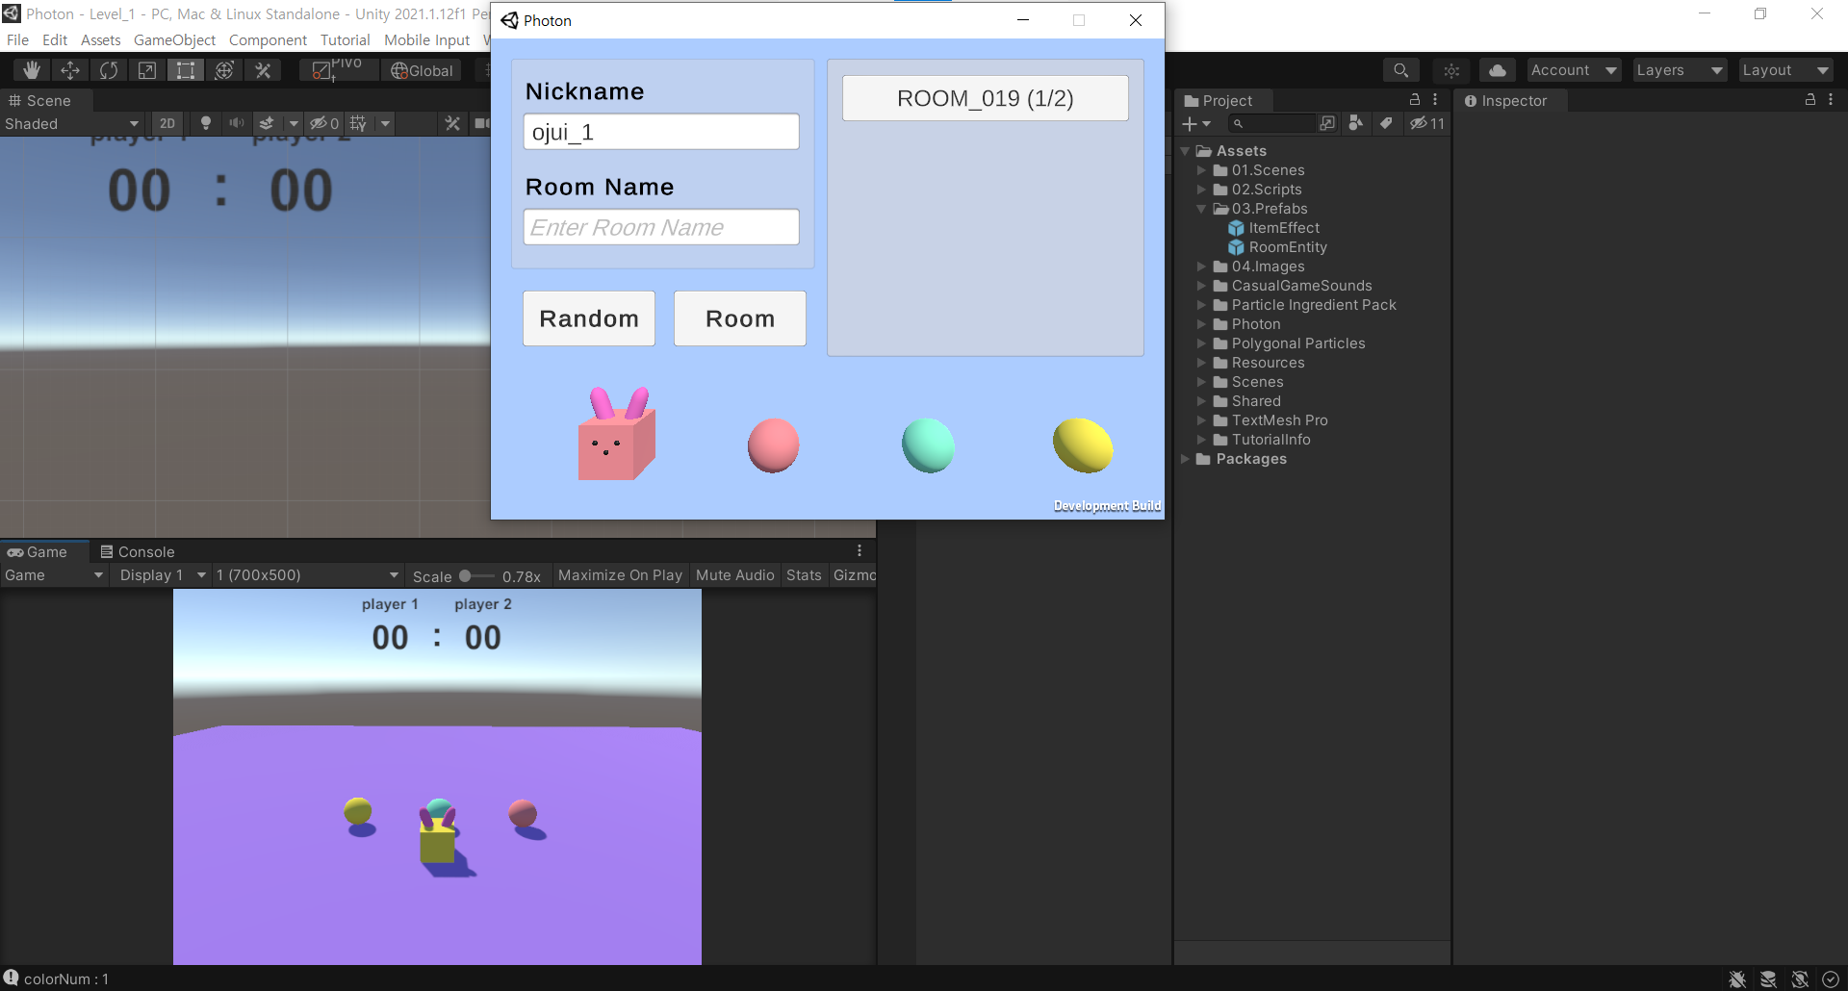Screen dimensions: 1848x991
Task: Select the Transform tool
Action: [x=224, y=70]
